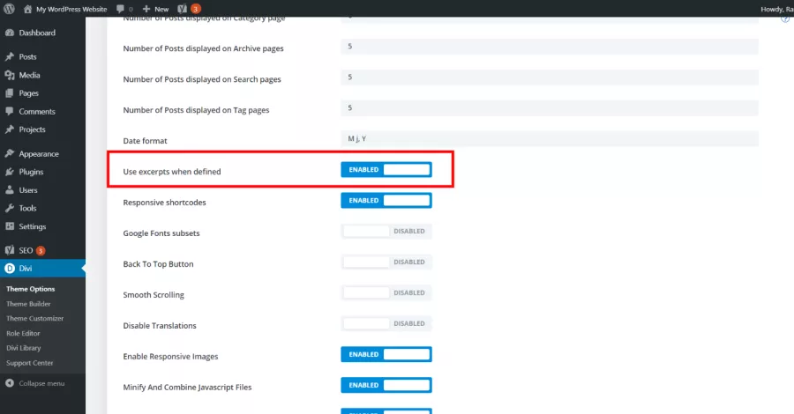
Task: Open Yoast SEO icon in top admin bar
Action: [x=183, y=9]
